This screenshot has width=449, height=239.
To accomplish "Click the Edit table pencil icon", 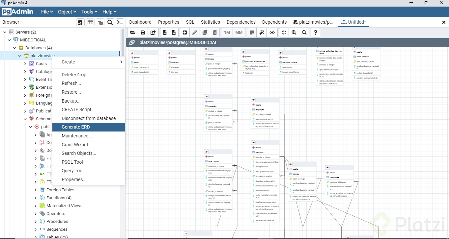I will pyautogui.click(x=195, y=33).
